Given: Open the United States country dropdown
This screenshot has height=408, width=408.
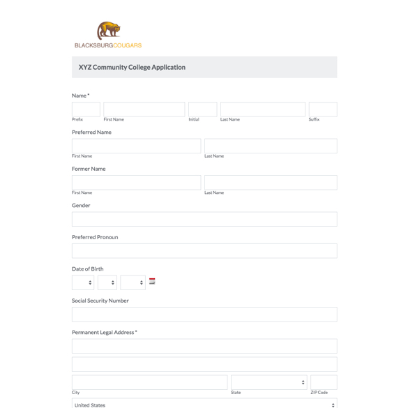Looking at the screenshot, I should pyautogui.click(x=204, y=404).
